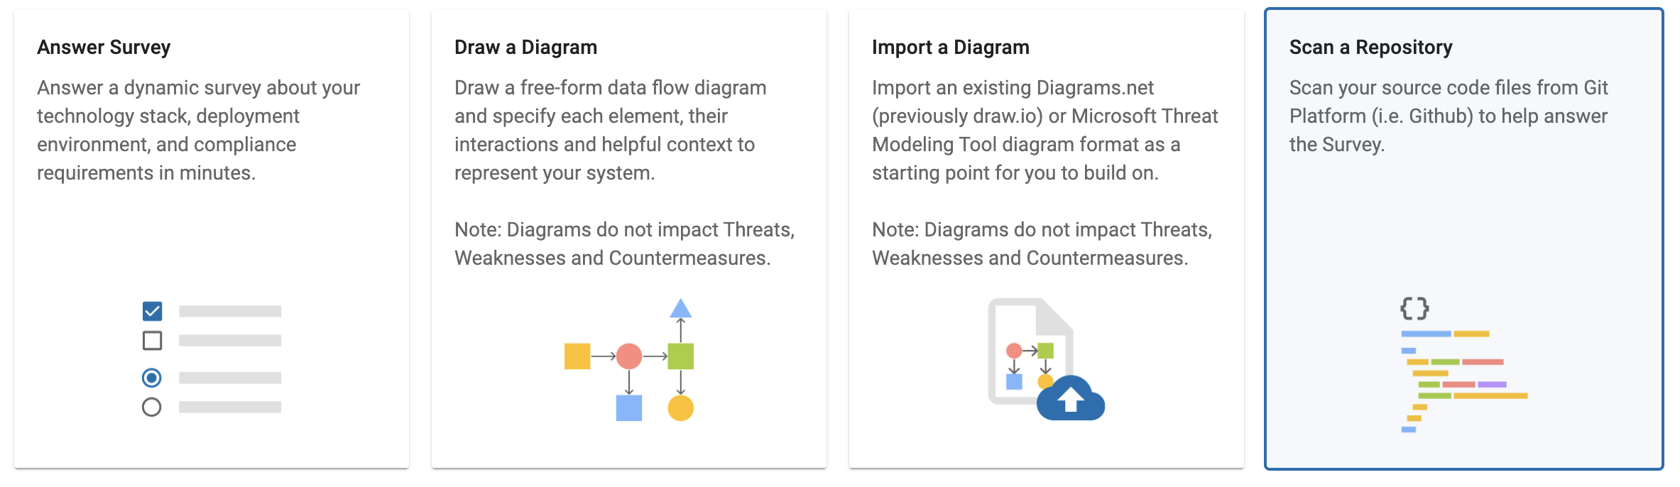1680x487 pixels.
Task: Click the blue cloud upload icon
Action: (1071, 399)
